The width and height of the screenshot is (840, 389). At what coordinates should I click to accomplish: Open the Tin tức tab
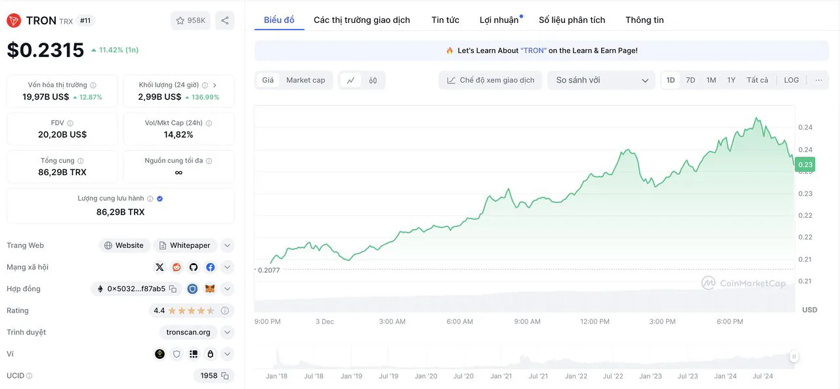[445, 20]
